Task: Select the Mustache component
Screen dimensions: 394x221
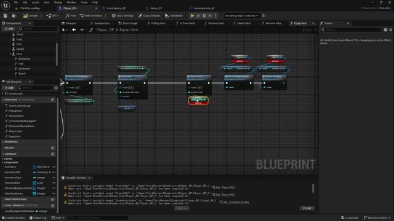Action: tap(24, 59)
